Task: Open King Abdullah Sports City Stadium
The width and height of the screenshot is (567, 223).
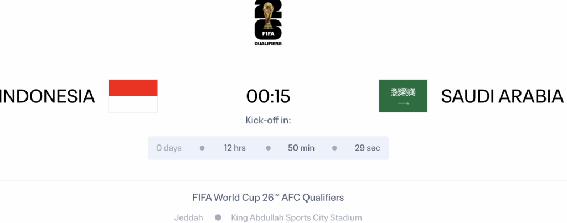Action: coord(296,218)
